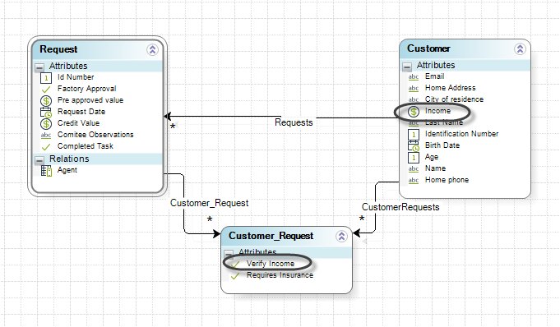Image resolution: width=560 pixels, height=327 pixels.
Task: Collapse the Attributes section in the Customer entity
Action: [407, 67]
